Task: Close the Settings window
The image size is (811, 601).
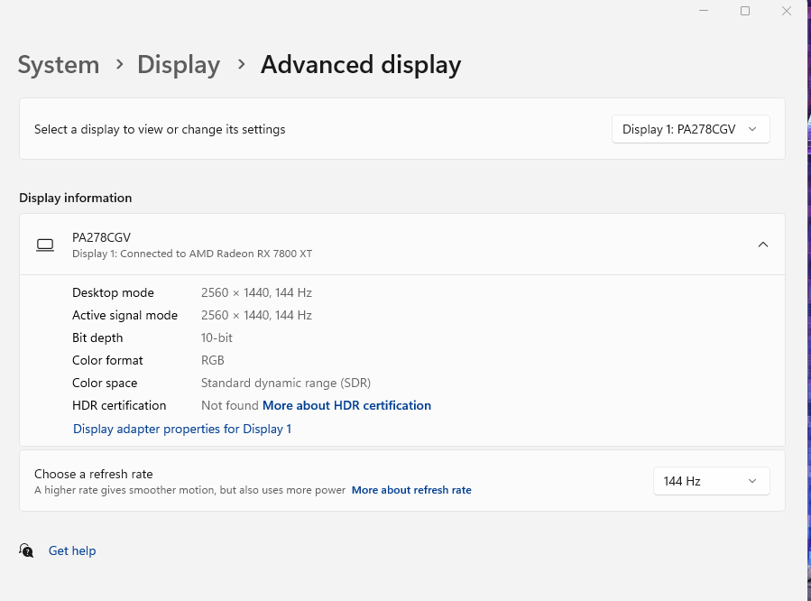Action: coord(787,11)
